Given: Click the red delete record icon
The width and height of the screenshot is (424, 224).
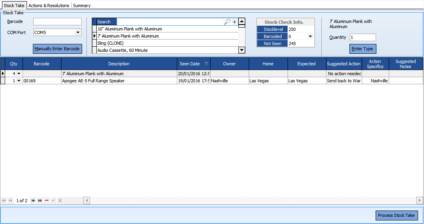Looking at the screenshot, I should coord(46,201).
